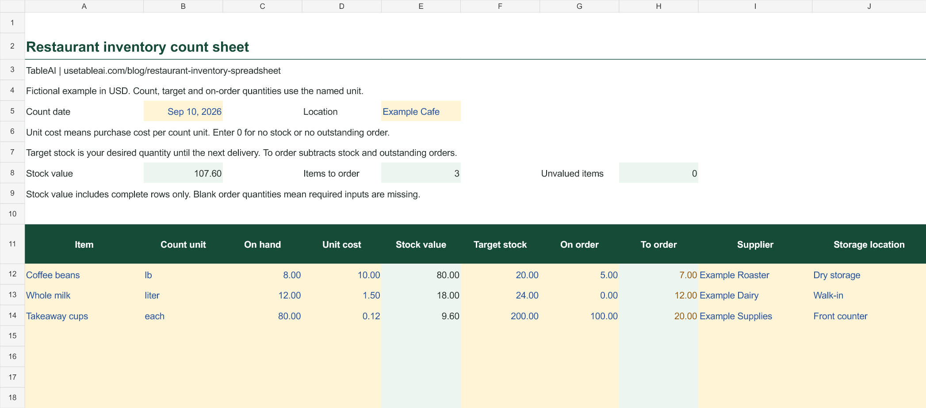Select the Coffee beans item cell
926x408 pixels.
84,275
